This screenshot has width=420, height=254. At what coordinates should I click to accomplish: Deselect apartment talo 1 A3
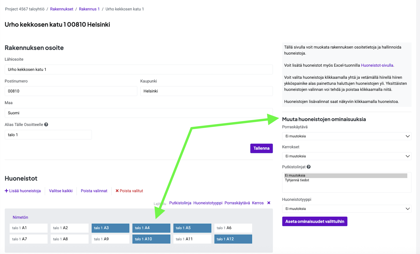click(x=110, y=228)
